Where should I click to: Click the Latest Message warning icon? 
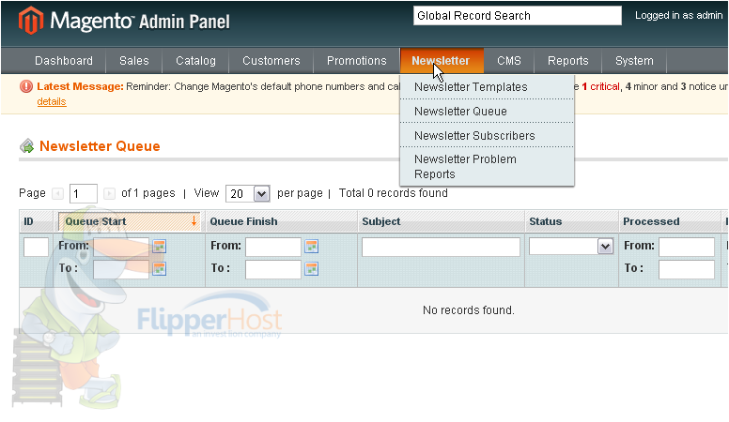(26, 86)
